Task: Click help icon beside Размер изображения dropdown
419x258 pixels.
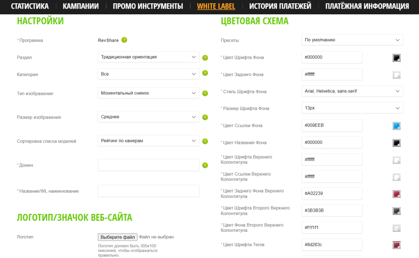Action: click(205, 117)
